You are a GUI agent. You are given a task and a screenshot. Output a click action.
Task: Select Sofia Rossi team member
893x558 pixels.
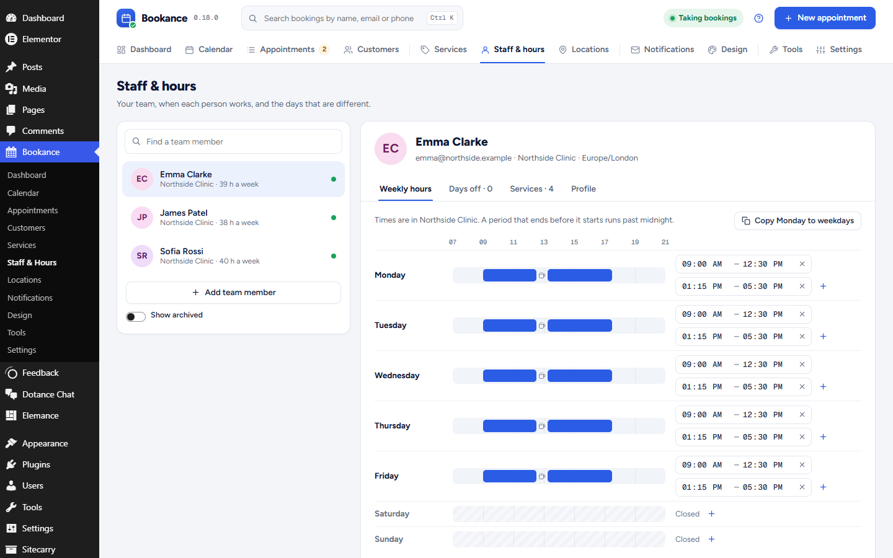click(x=233, y=256)
